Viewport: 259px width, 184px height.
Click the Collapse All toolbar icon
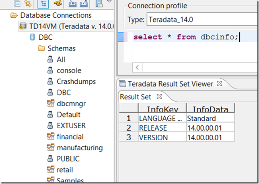(16, 4)
